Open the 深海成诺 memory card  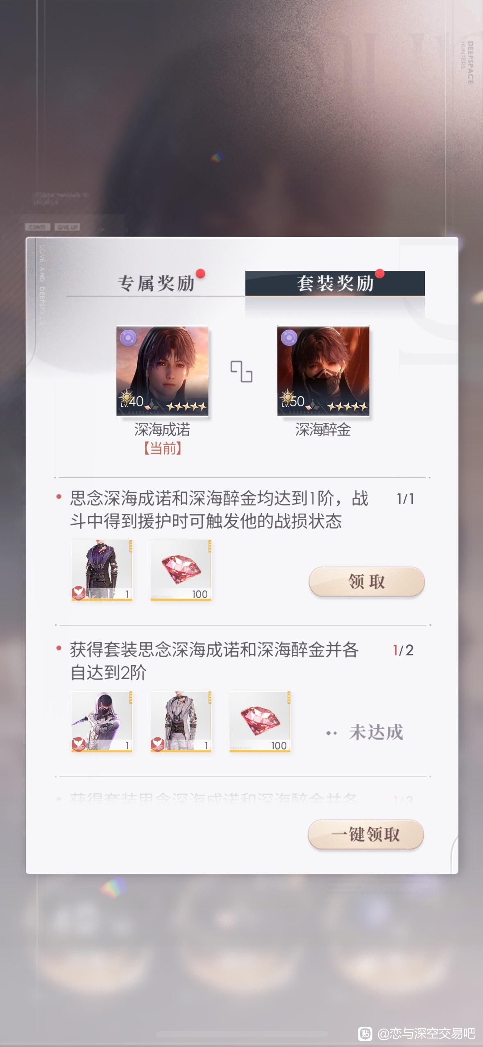(x=162, y=371)
